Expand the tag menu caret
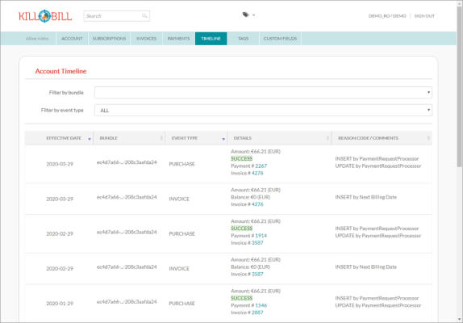The image size is (463, 323). [253, 15]
